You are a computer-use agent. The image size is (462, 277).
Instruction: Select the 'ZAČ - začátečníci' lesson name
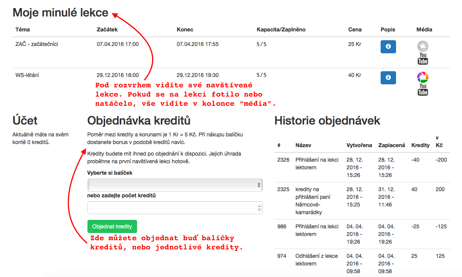point(37,44)
